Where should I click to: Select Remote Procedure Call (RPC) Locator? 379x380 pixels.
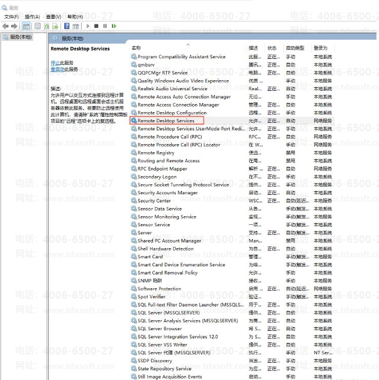pos(233,145)
